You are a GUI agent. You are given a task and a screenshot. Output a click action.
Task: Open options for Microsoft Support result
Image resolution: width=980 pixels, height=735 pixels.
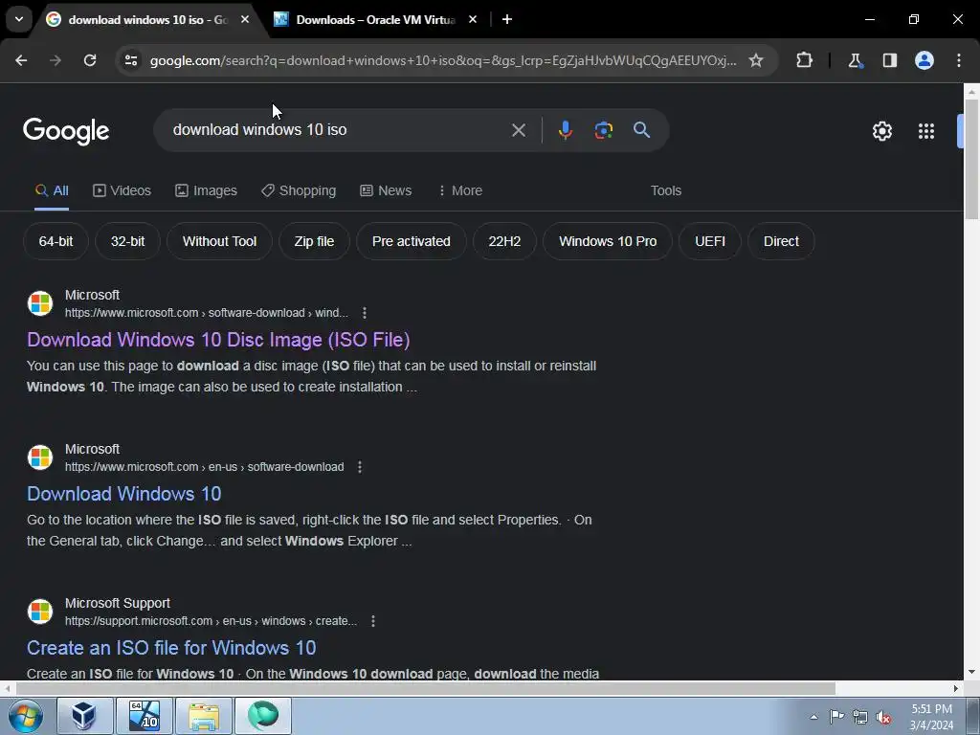[x=373, y=620]
